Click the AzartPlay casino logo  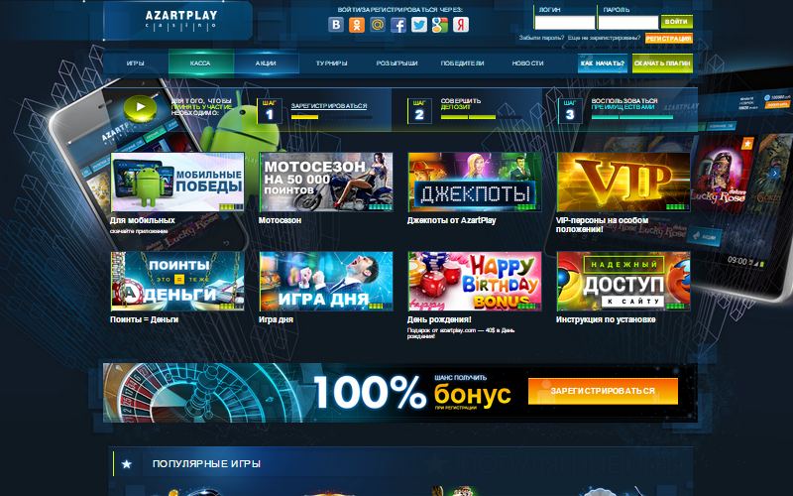pos(181,20)
